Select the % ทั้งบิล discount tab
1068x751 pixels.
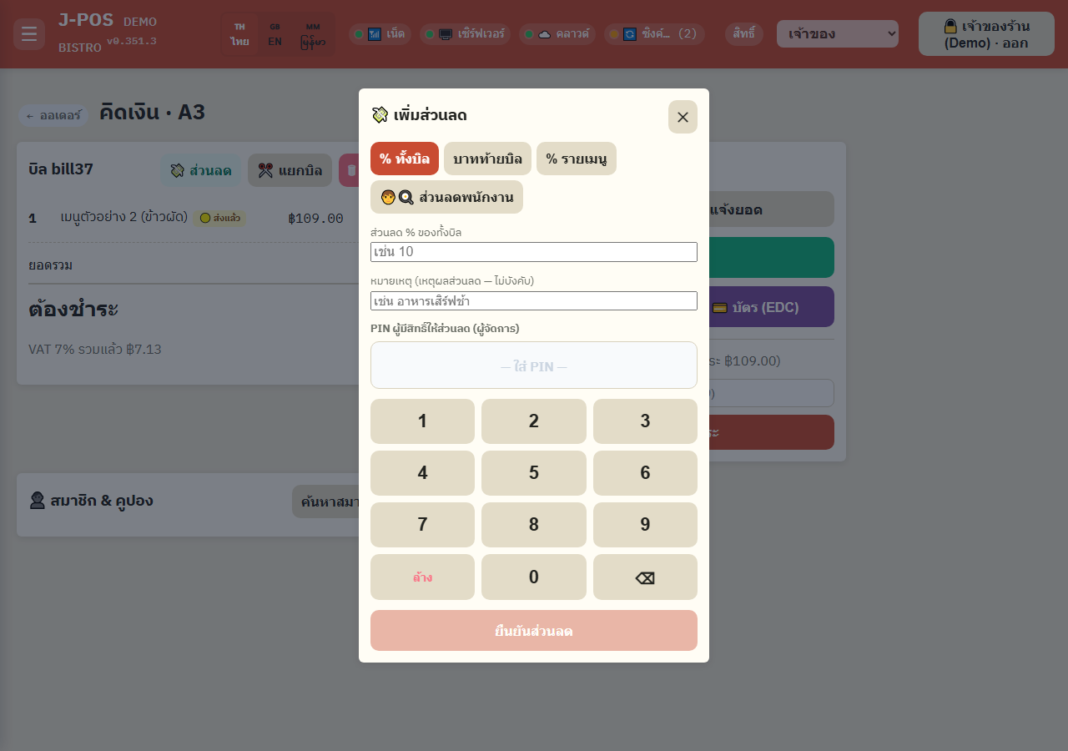tap(405, 159)
